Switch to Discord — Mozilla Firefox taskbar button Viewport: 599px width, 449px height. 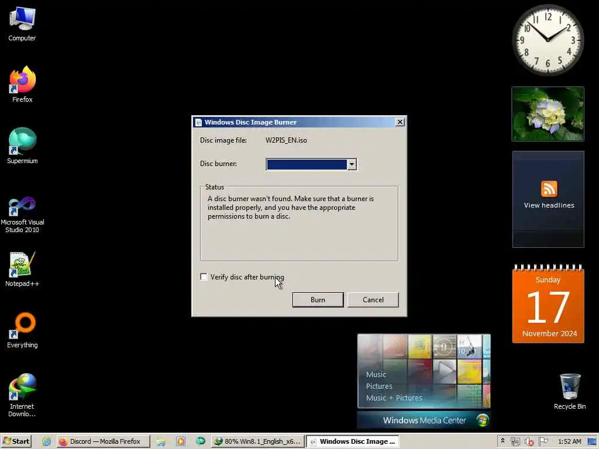[x=104, y=441]
